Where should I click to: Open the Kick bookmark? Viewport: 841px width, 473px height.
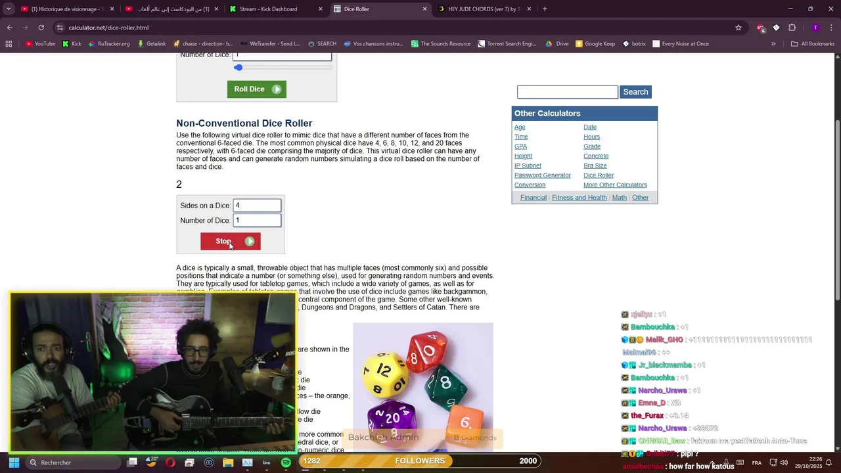(72, 44)
